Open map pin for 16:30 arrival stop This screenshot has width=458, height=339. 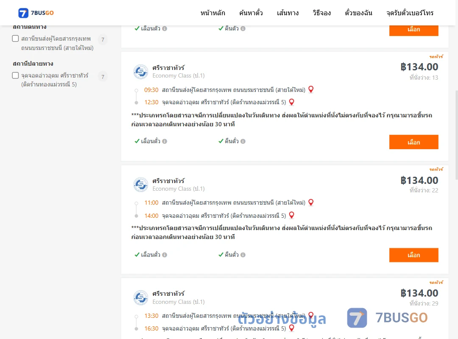tap(291, 328)
